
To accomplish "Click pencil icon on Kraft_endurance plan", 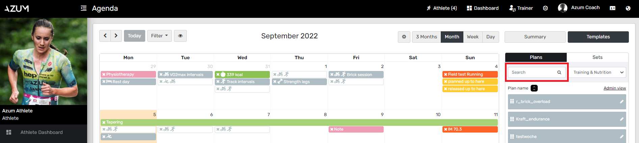I will point(621,119).
